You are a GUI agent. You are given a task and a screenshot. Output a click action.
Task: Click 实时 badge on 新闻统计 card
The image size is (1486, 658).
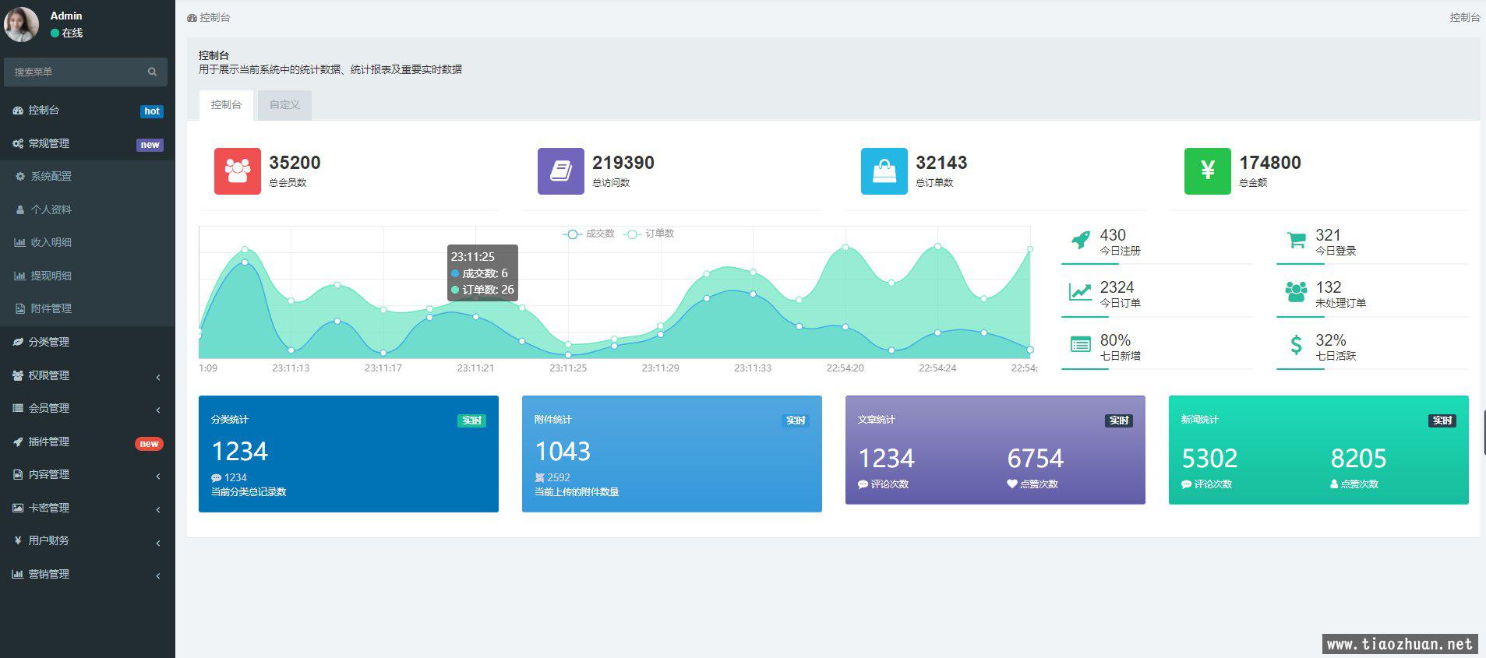coord(1442,420)
